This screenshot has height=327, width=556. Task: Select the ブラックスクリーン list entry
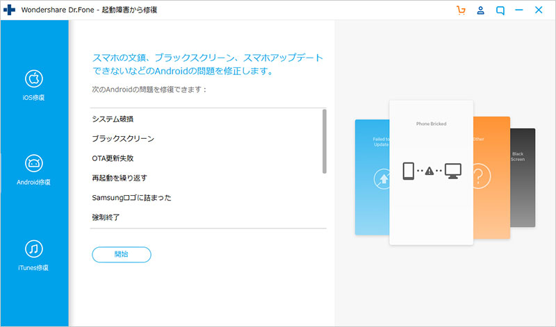click(123, 139)
